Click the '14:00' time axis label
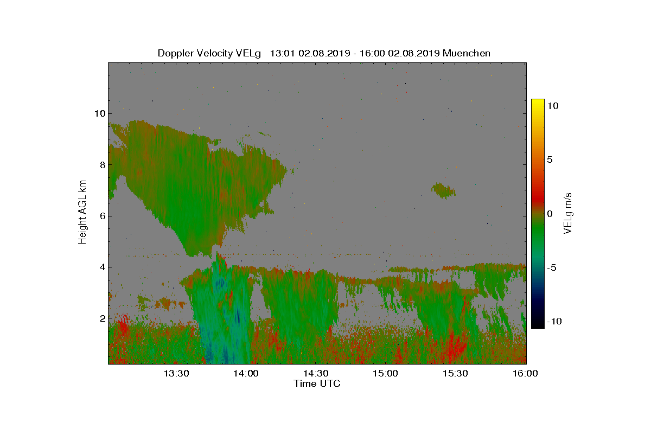The image size is (651, 434). pyautogui.click(x=246, y=373)
